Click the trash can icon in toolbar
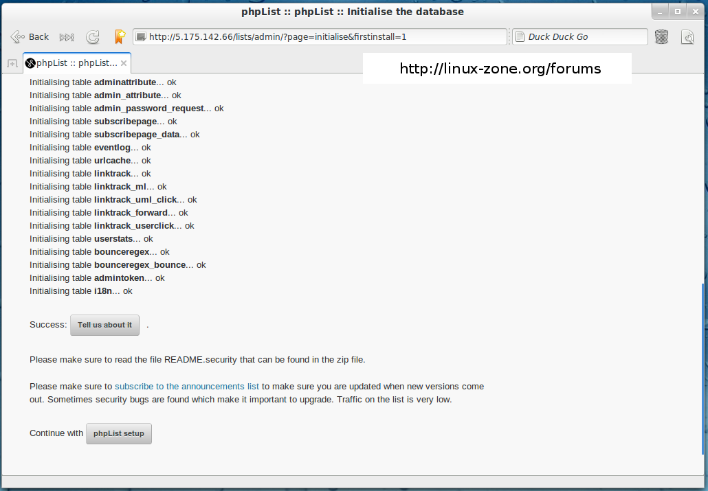 [x=661, y=37]
